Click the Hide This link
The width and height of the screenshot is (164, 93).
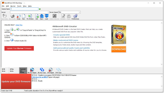[19, 25]
